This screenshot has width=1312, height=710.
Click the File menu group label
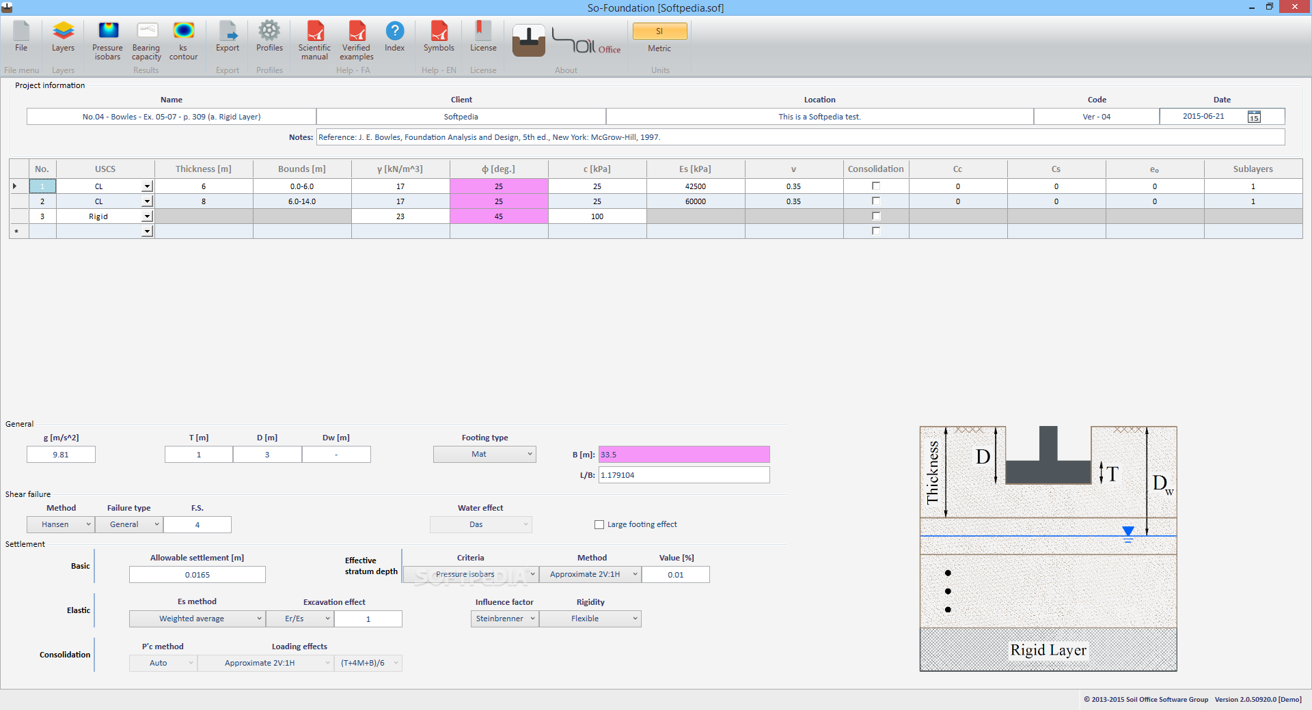[x=21, y=70]
